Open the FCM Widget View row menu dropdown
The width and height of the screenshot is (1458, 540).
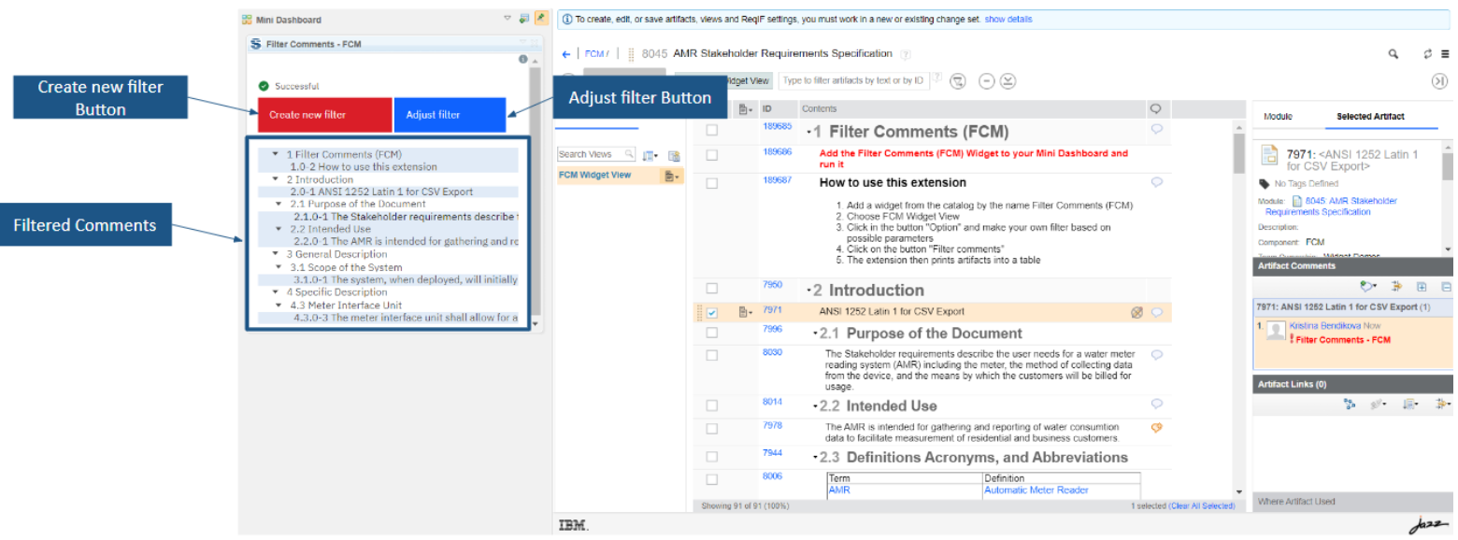pyautogui.click(x=670, y=176)
